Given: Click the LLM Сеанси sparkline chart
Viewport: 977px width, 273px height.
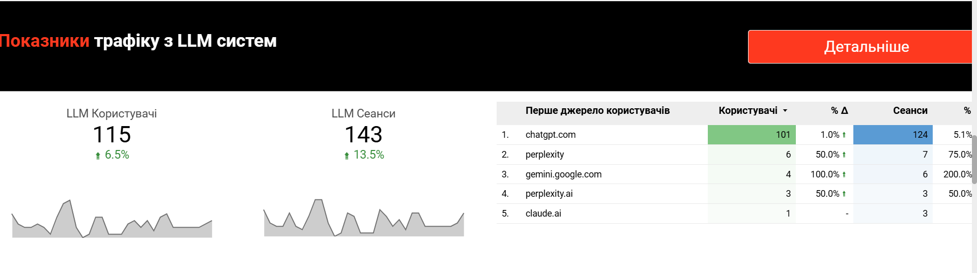Looking at the screenshot, I should [x=364, y=219].
